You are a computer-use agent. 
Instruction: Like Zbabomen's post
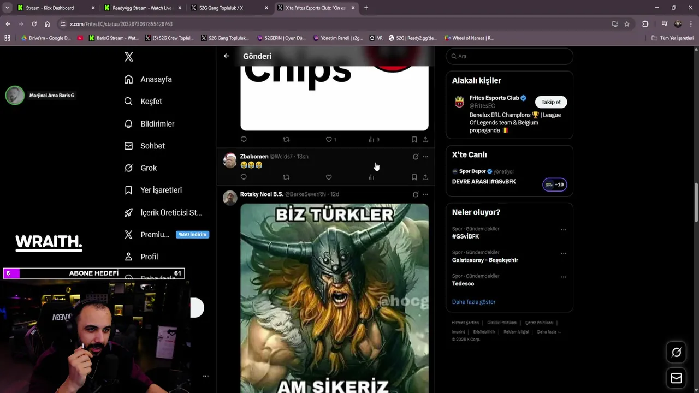pyautogui.click(x=329, y=177)
